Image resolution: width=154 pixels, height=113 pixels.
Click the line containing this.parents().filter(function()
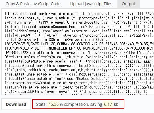click(76, 92)
